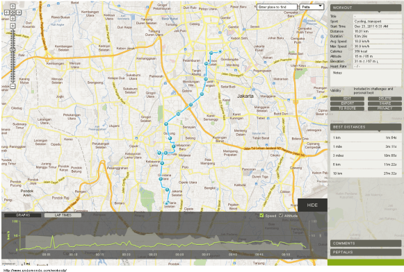Select the '3 miles' best distance row
The height and width of the screenshot is (272, 404).
coord(366,155)
